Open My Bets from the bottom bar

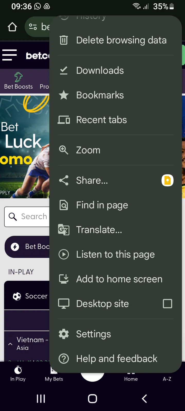coord(54,374)
